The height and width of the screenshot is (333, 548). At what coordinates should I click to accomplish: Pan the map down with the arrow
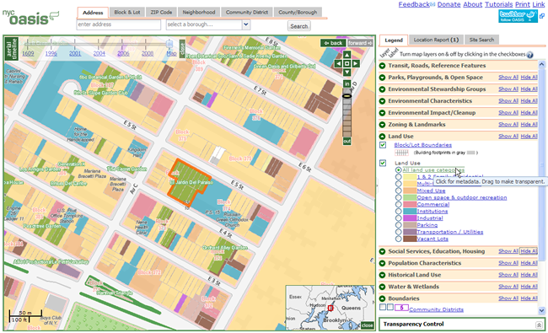[x=347, y=73]
